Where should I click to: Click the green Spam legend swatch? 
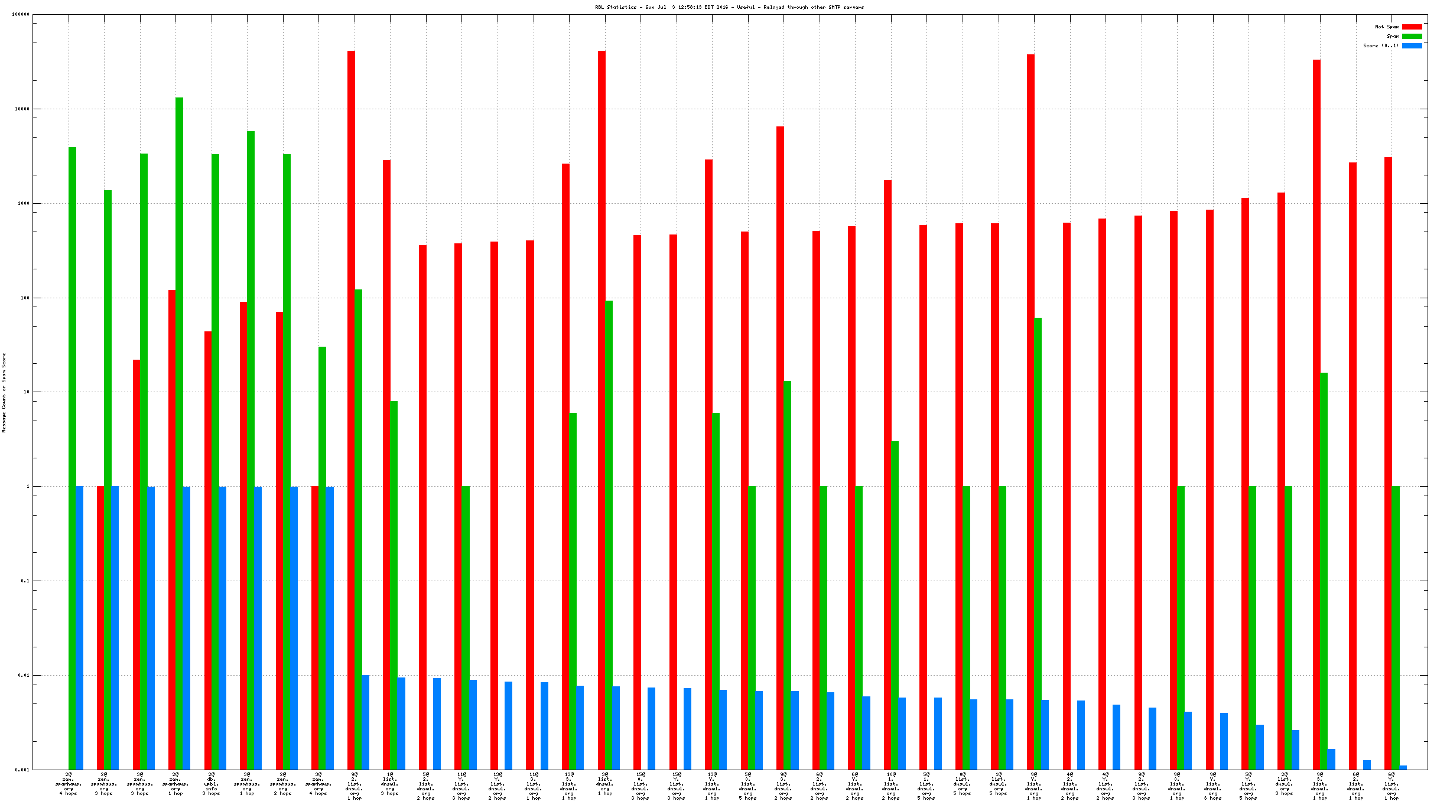[x=1412, y=37]
